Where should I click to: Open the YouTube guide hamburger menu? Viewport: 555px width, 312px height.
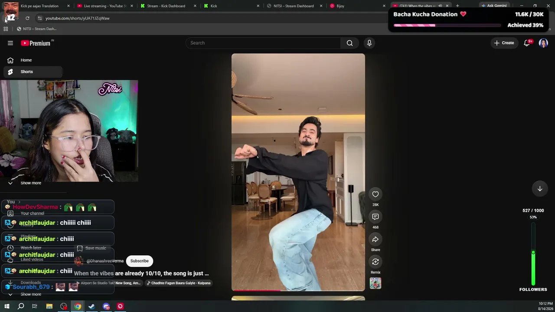coord(10,43)
